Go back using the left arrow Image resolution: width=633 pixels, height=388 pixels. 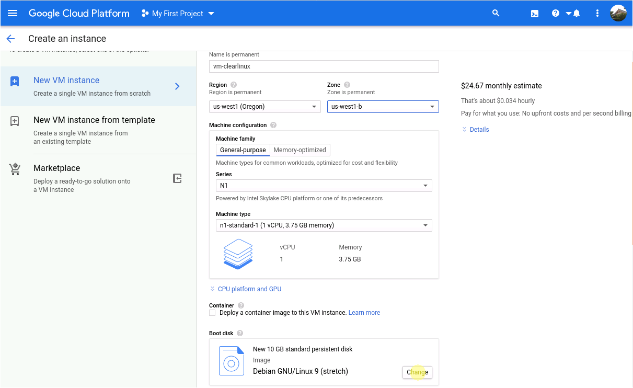pyautogui.click(x=10, y=39)
